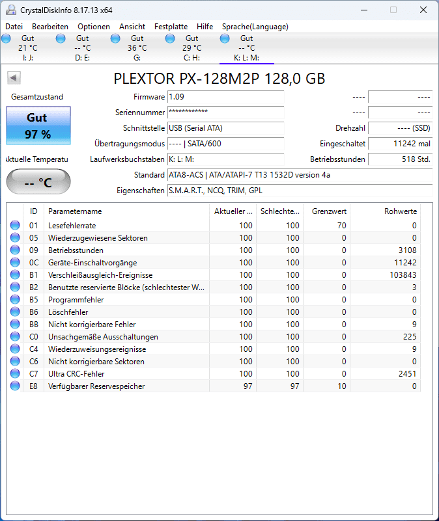This screenshot has width=439, height=521.
Task: Click status orb for Verschleißausgleich-Ereignisse row
Action: [x=15, y=274]
